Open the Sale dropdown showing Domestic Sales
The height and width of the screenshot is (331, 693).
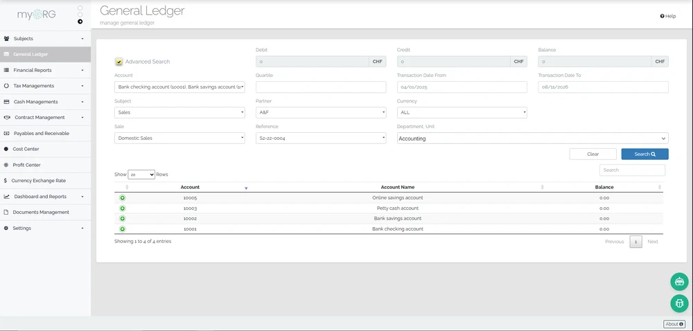pyautogui.click(x=179, y=138)
